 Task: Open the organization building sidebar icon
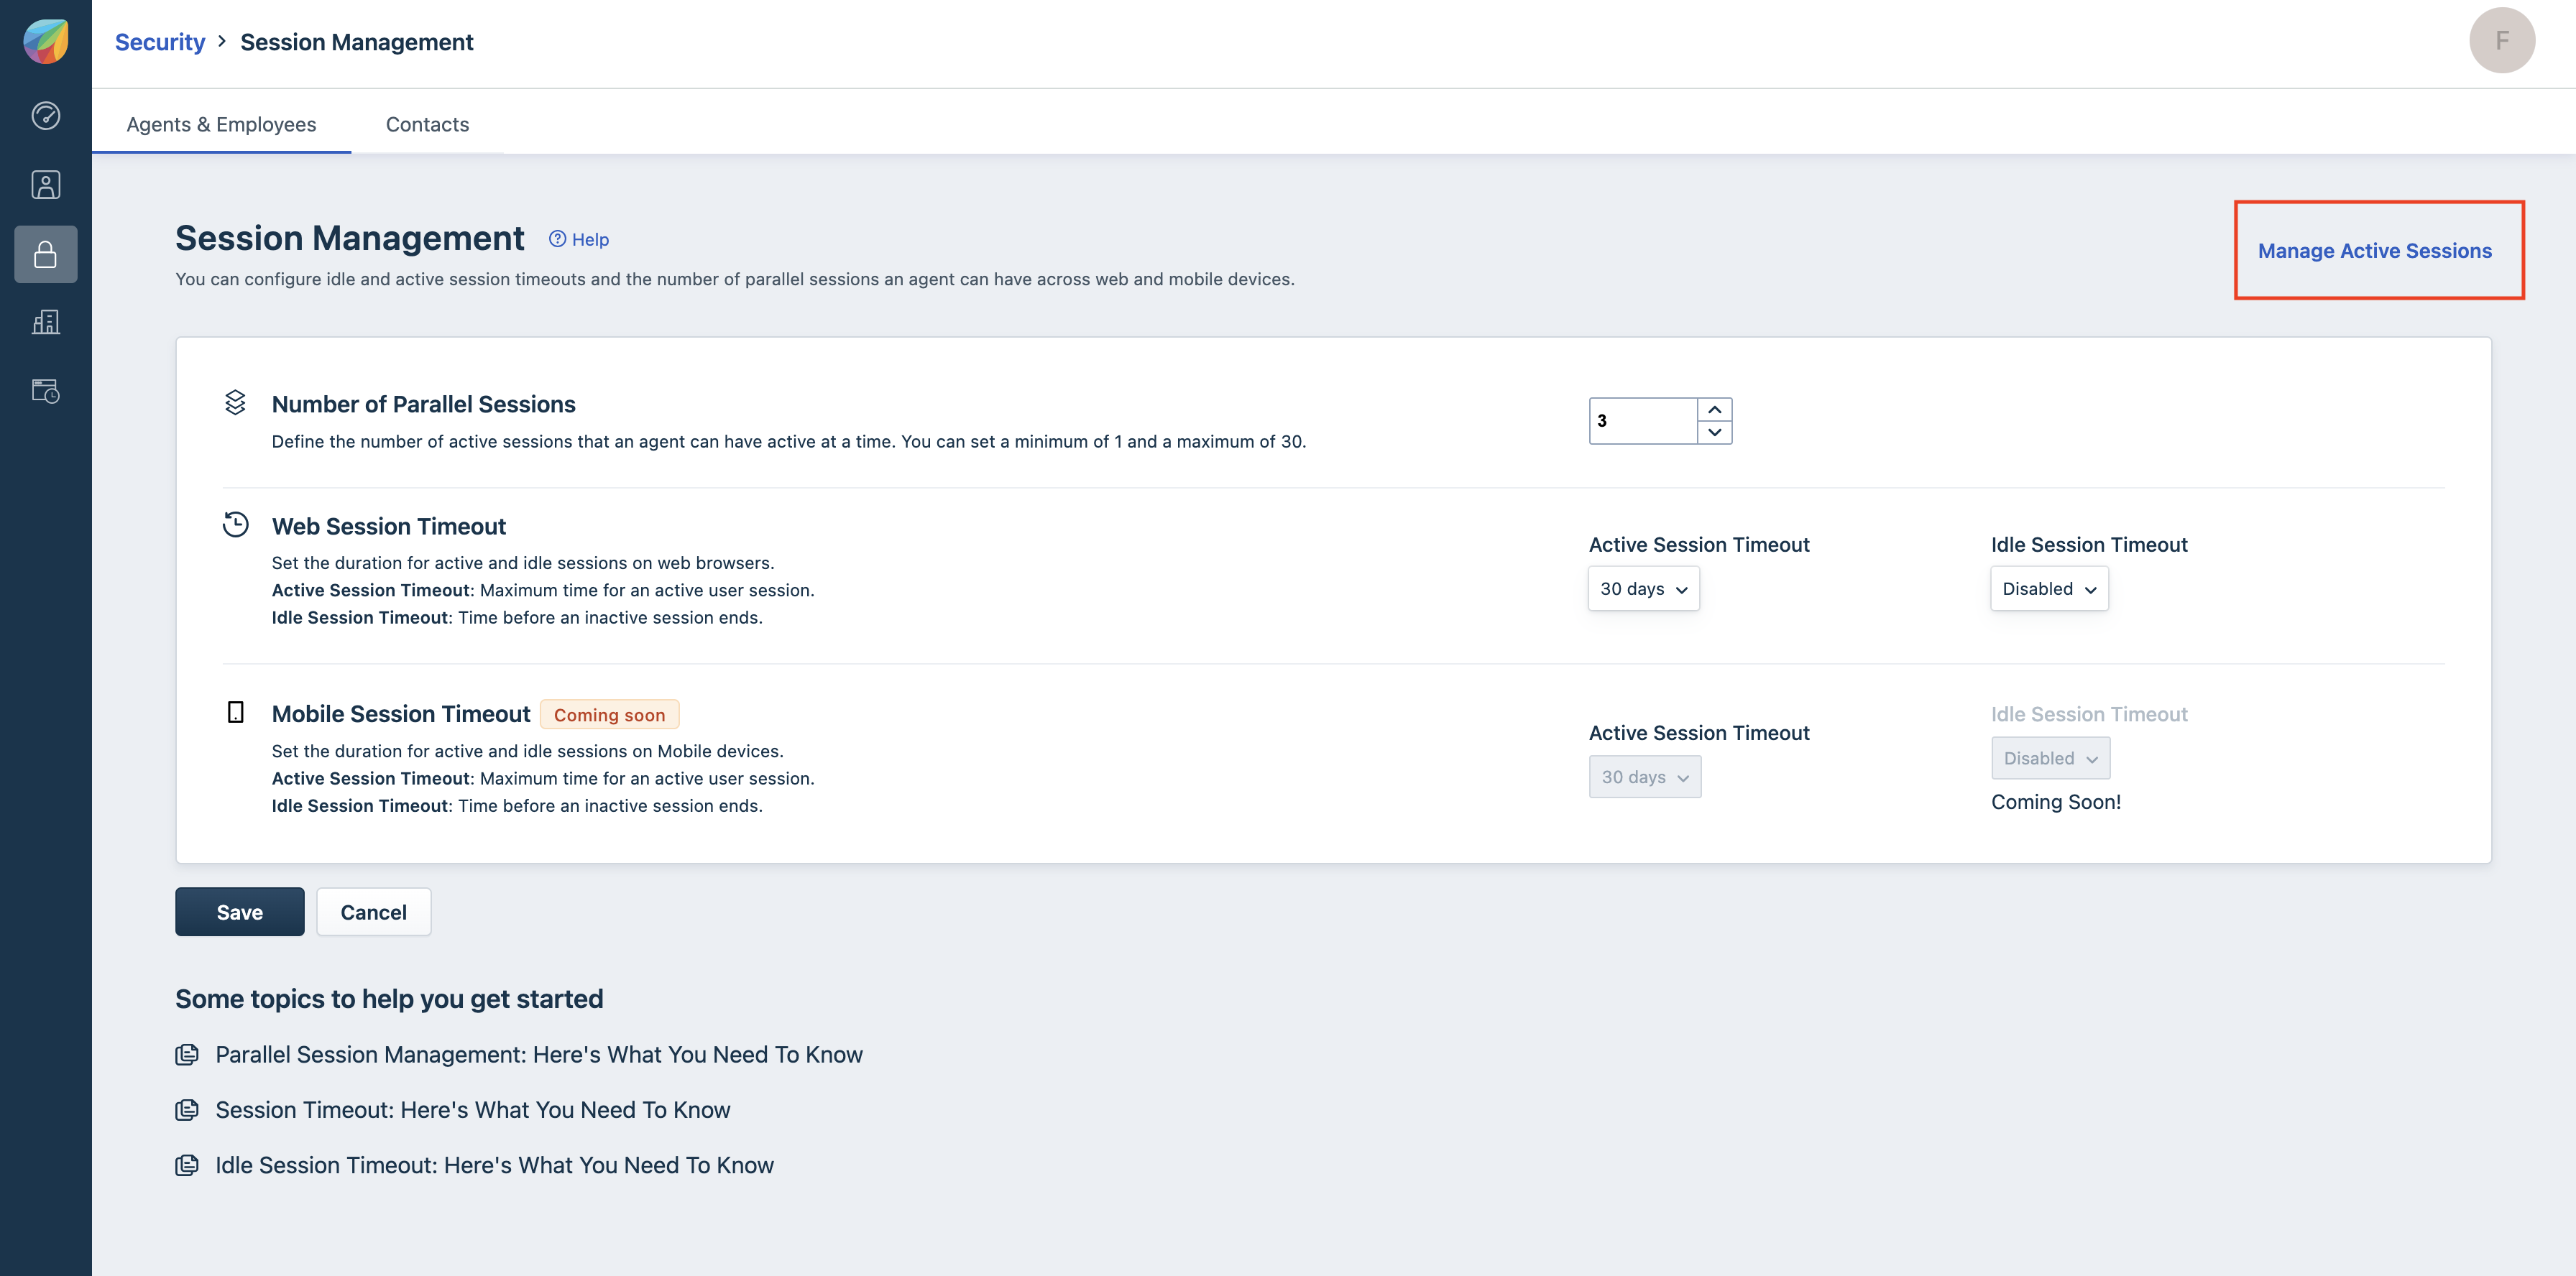click(x=46, y=322)
